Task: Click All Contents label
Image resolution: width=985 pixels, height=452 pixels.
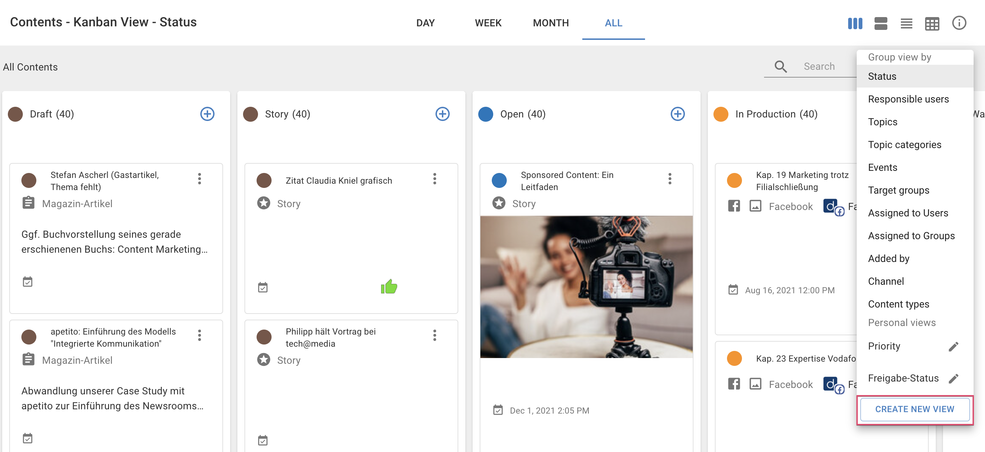Action: click(30, 67)
